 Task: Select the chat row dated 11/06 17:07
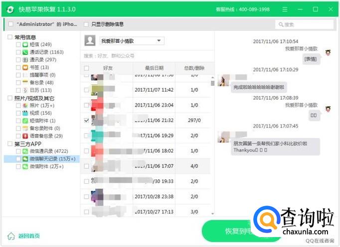click(146, 166)
